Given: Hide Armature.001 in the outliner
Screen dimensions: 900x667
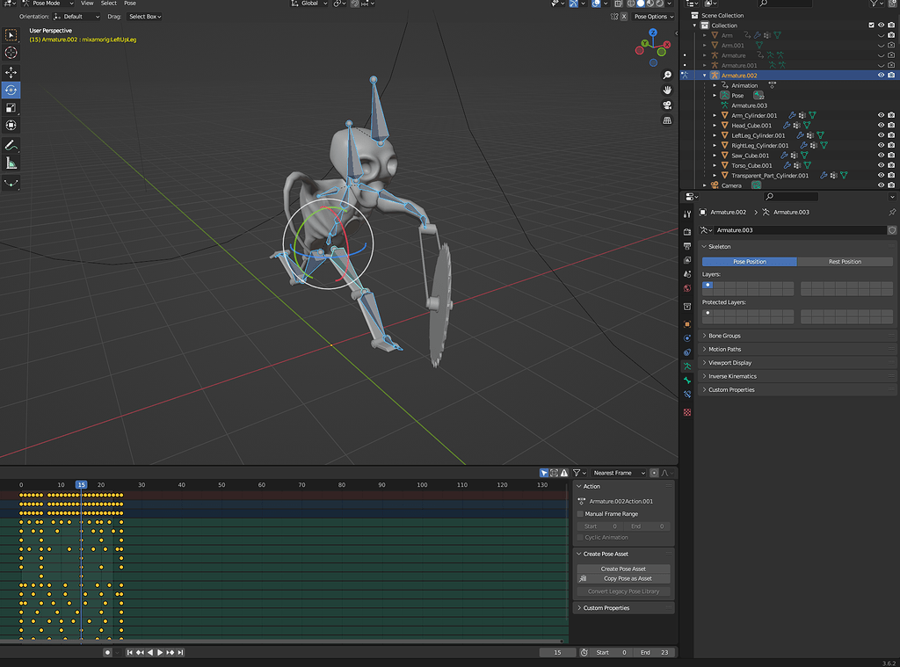Looking at the screenshot, I should click(882, 65).
